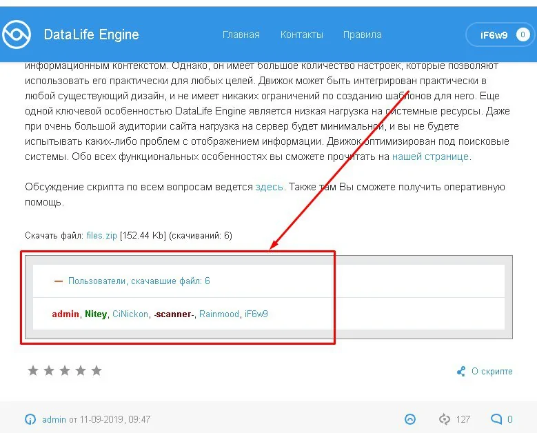Open user Nitey profile
The width and height of the screenshot is (537, 433).
(96, 314)
